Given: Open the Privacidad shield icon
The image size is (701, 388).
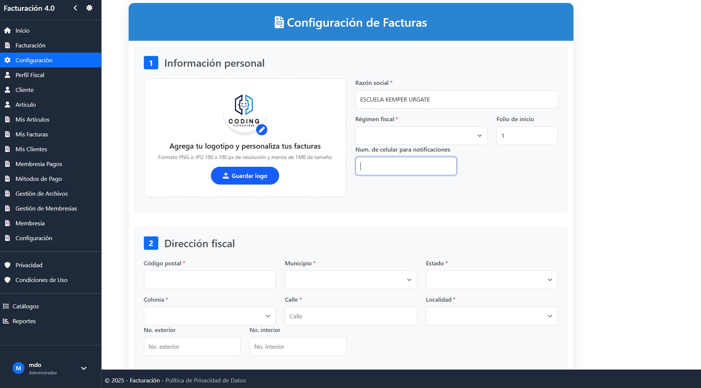Looking at the screenshot, I should (7, 265).
